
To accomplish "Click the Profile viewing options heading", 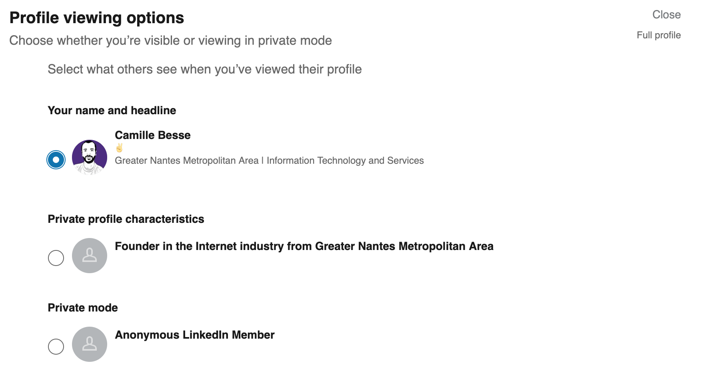I will 97,18.
